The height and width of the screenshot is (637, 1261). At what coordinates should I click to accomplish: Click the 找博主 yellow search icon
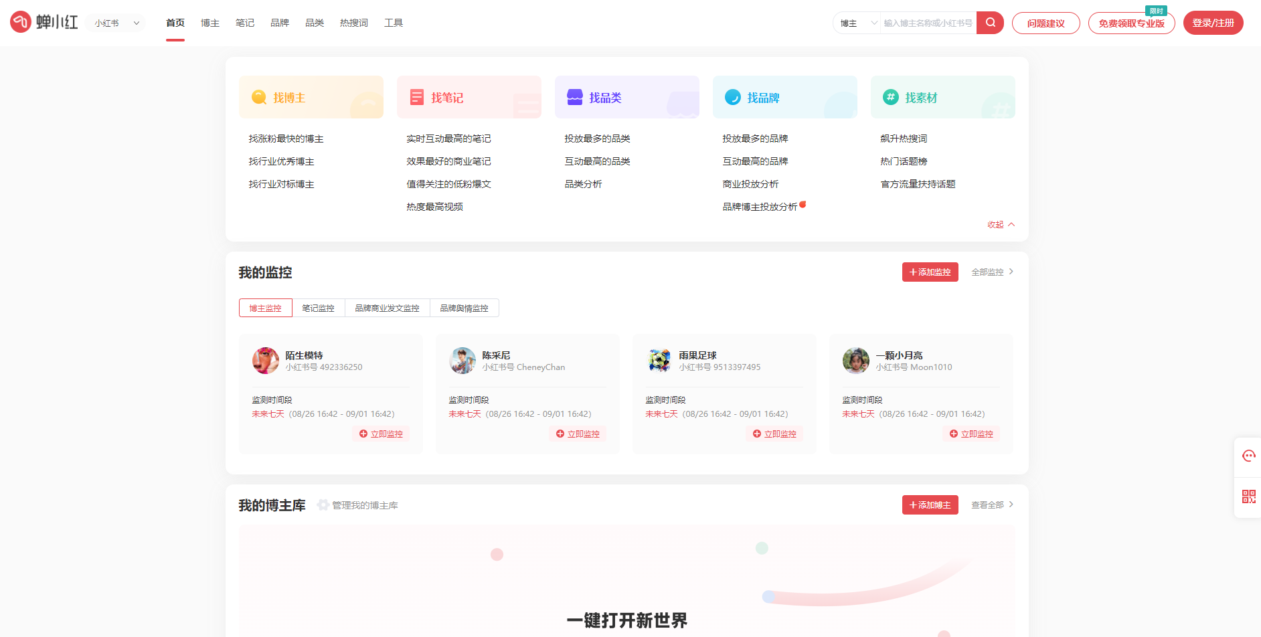click(x=259, y=97)
